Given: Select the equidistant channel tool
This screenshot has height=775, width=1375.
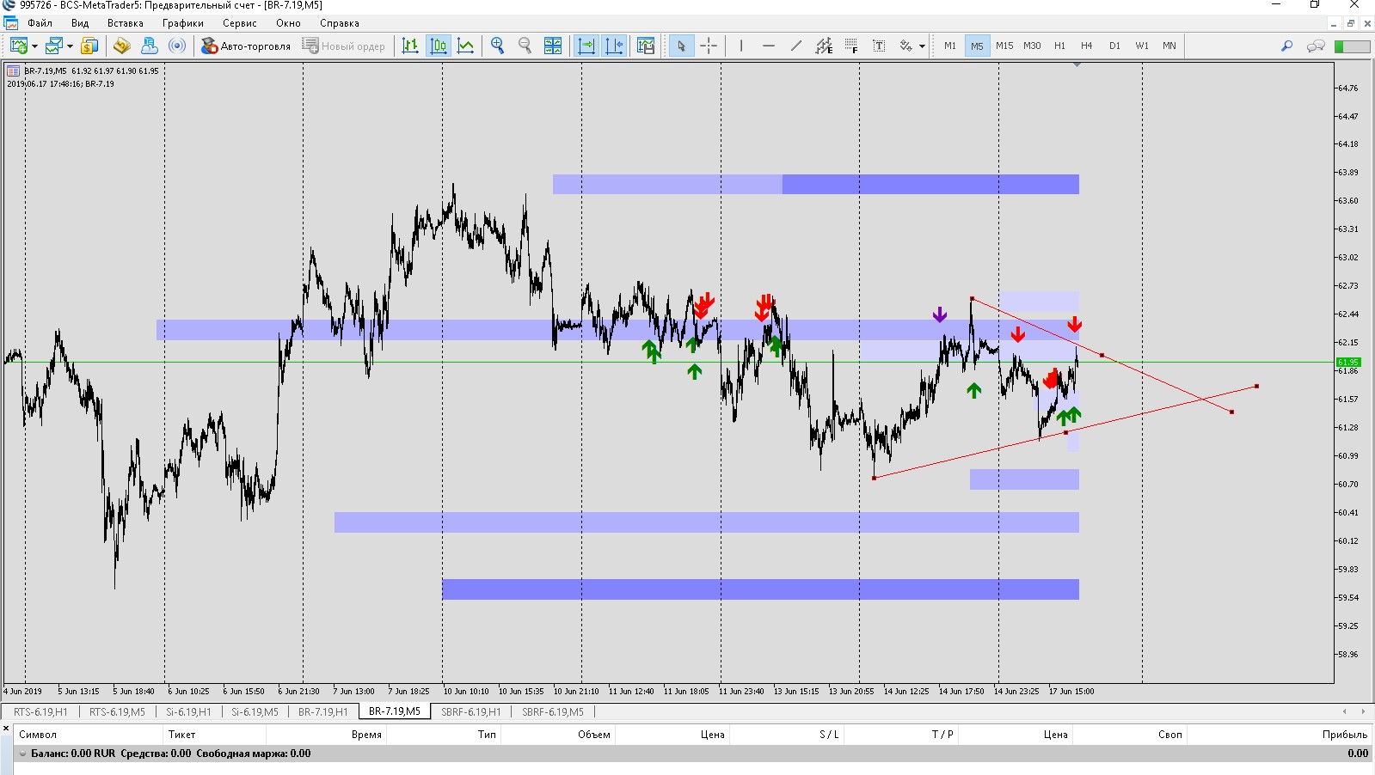Looking at the screenshot, I should point(824,46).
